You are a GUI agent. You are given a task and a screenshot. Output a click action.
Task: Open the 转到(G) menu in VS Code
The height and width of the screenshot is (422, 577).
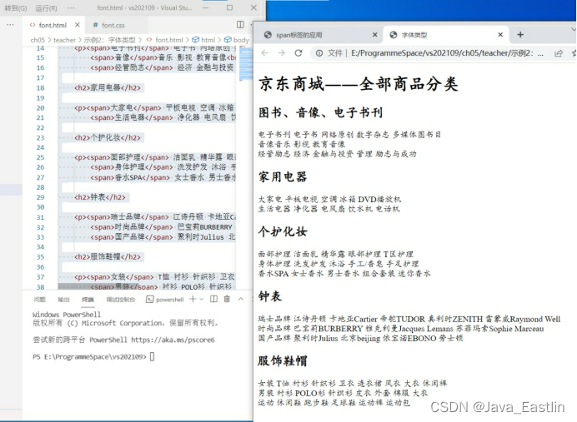[x=16, y=8]
